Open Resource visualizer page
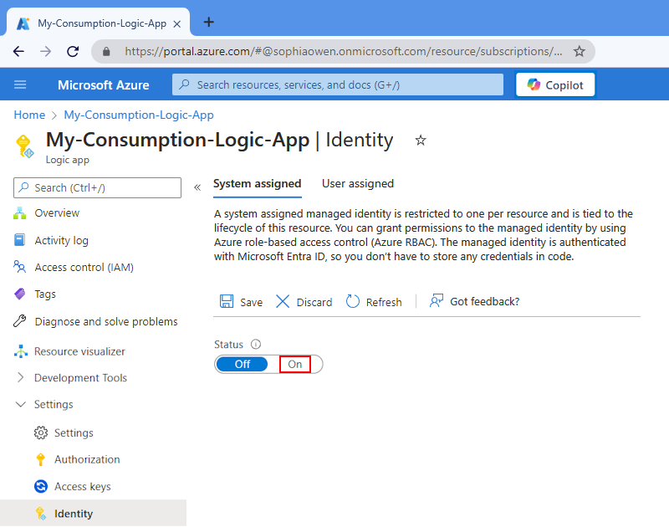The height and width of the screenshot is (527, 669). tap(79, 351)
